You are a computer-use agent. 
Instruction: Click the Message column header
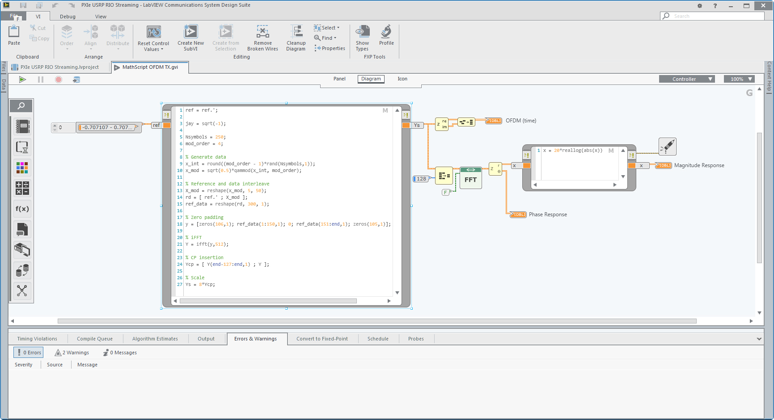tap(87, 365)
